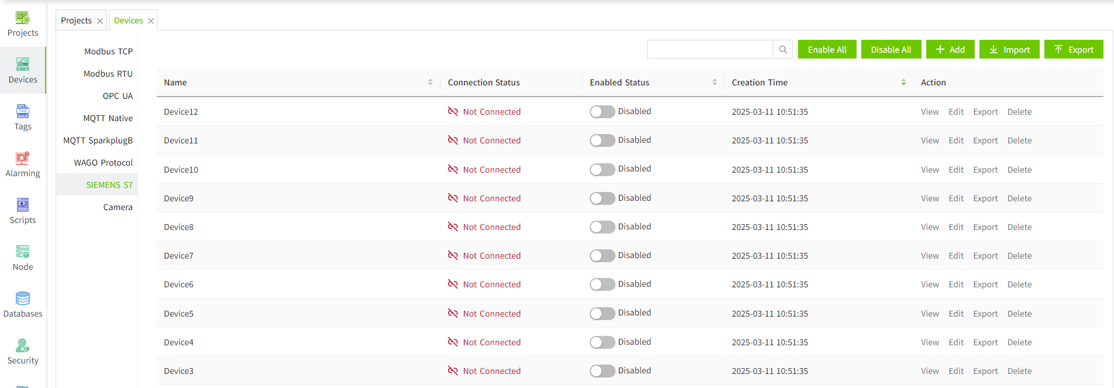Open the Databases section icon
Image resolution: width=1114 pixels, height=388 pixels.
23,299
